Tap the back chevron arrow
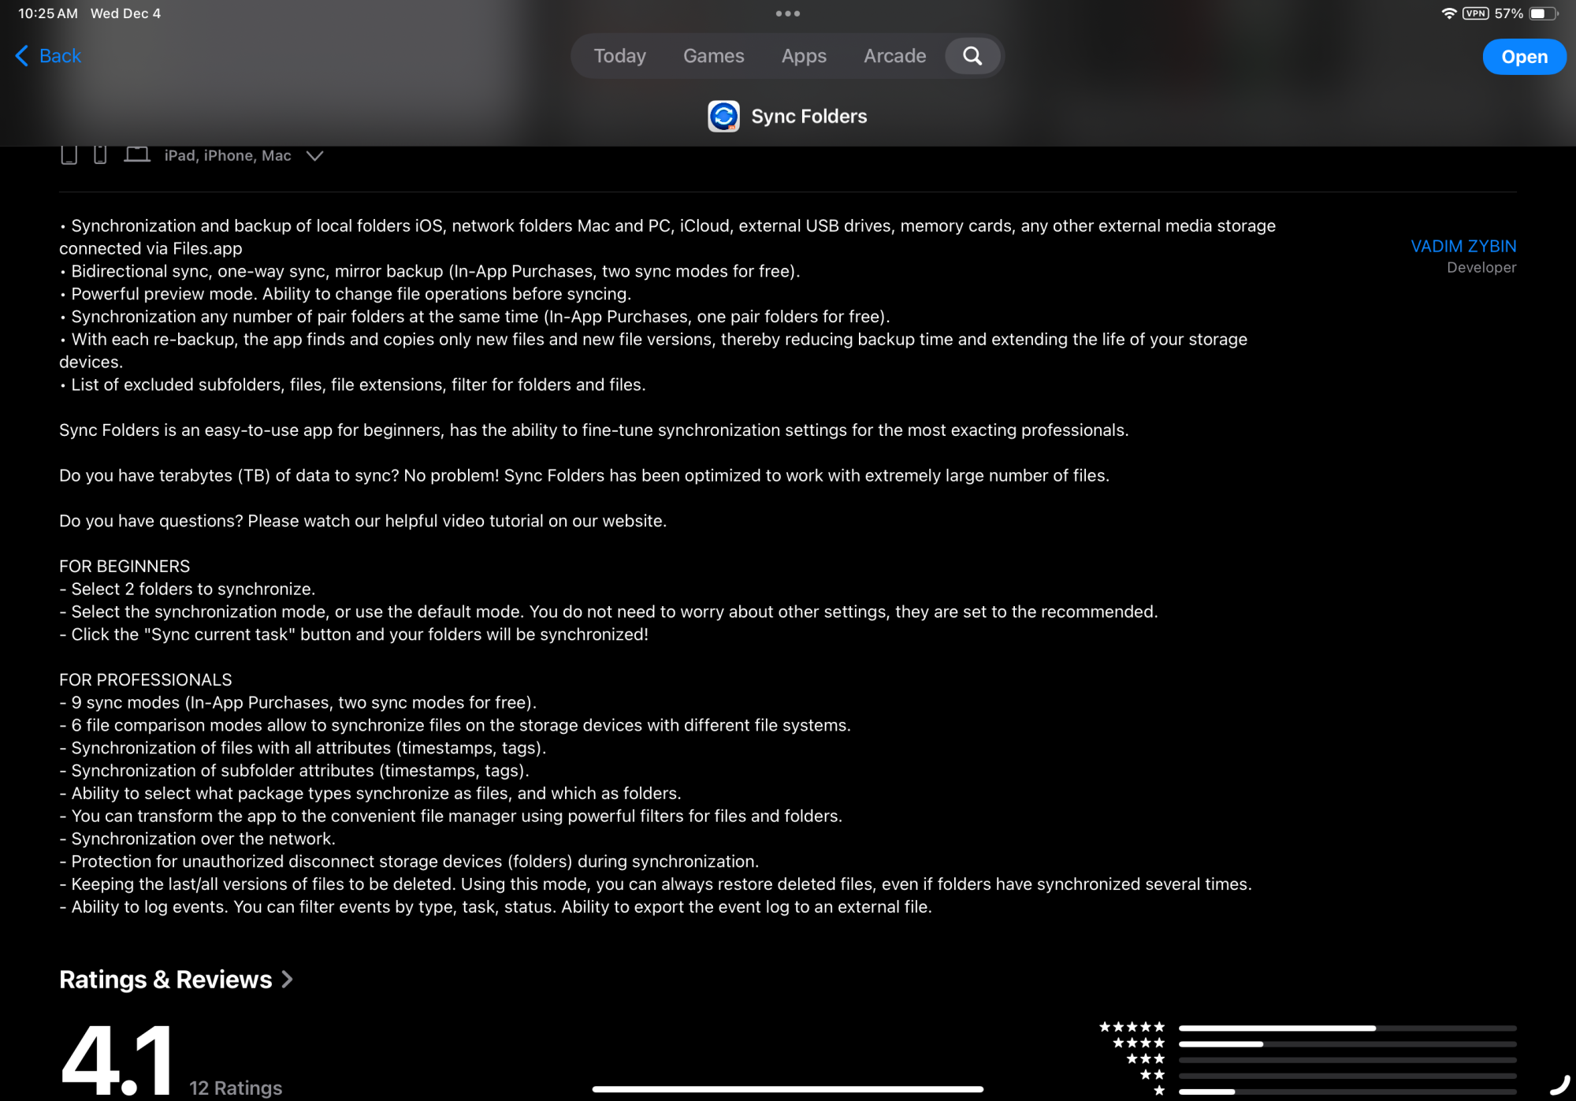 coord(22,56)
